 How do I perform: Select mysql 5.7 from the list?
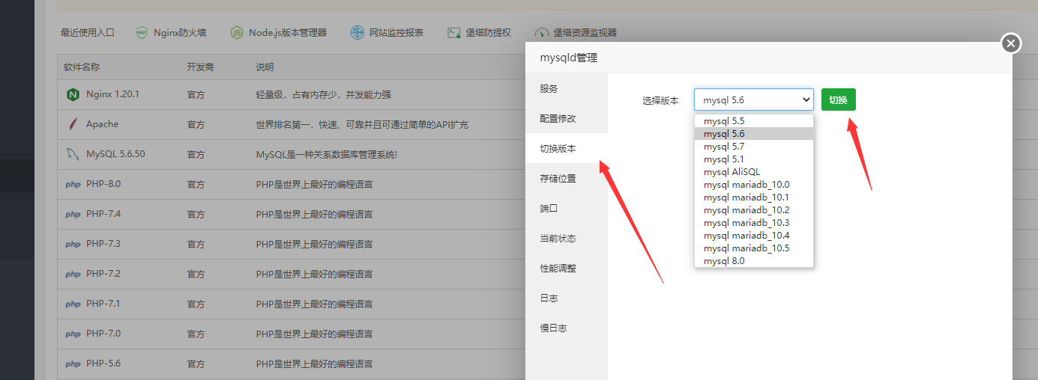[x=754, y=146]
